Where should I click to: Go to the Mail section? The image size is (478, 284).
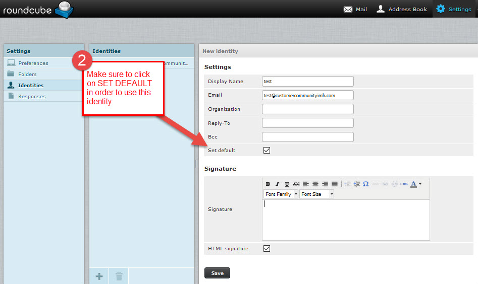coord(355,9)
